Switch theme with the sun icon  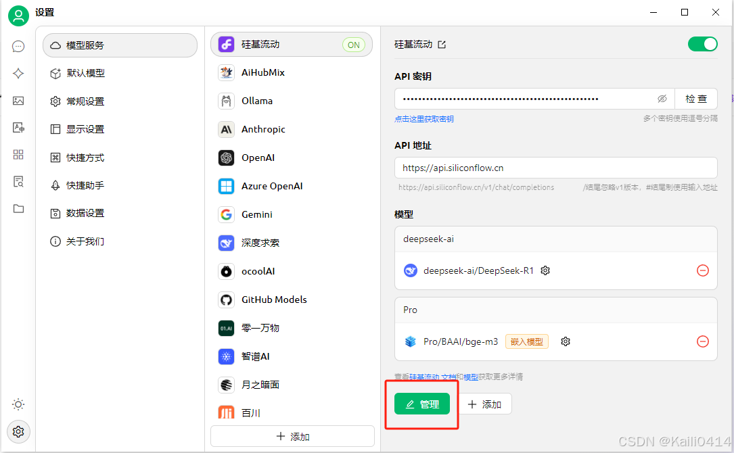click(x=18, y=404)
